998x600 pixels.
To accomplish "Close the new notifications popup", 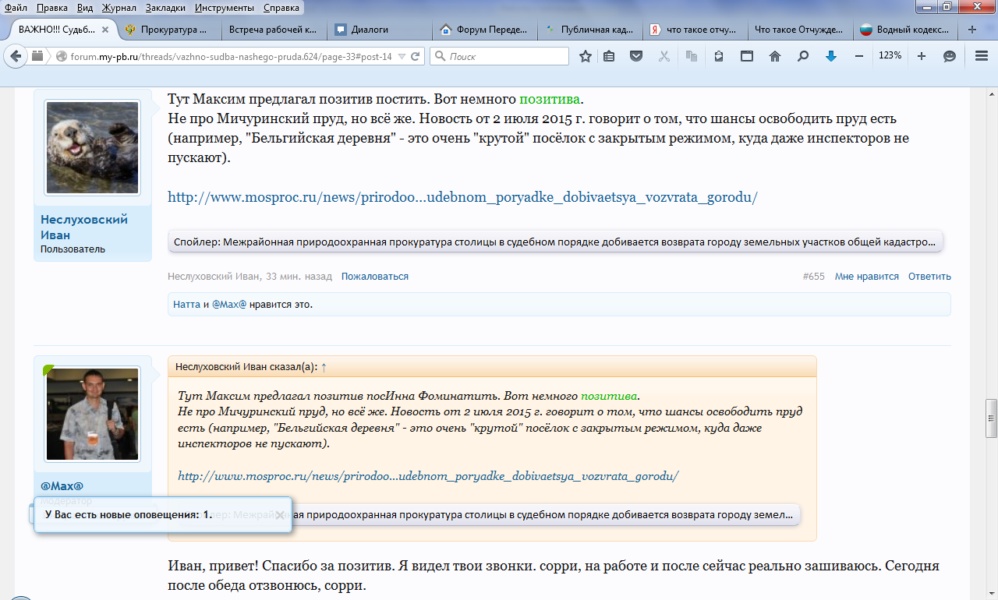I will coord(279,515).
